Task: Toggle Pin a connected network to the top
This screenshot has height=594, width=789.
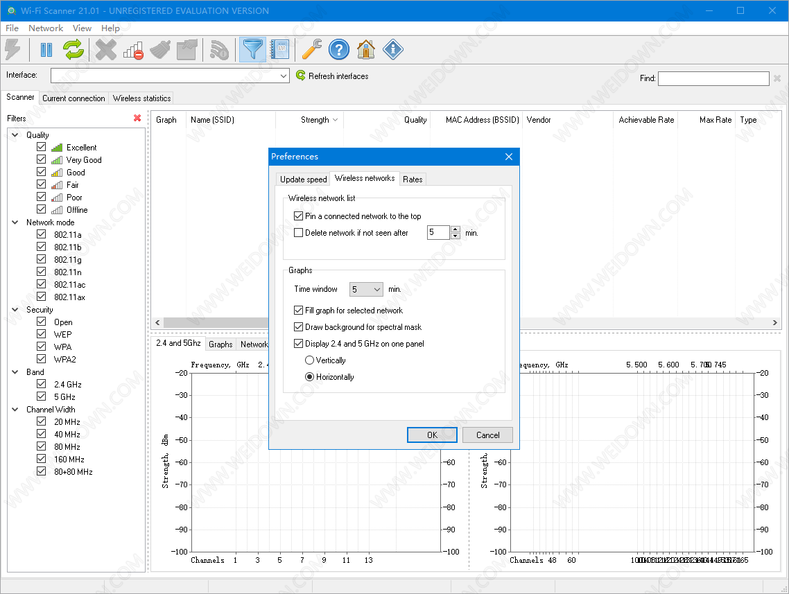Action: point(298,216)
